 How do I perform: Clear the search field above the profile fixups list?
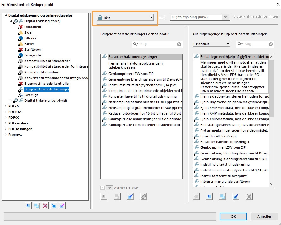tap(179, 44)
